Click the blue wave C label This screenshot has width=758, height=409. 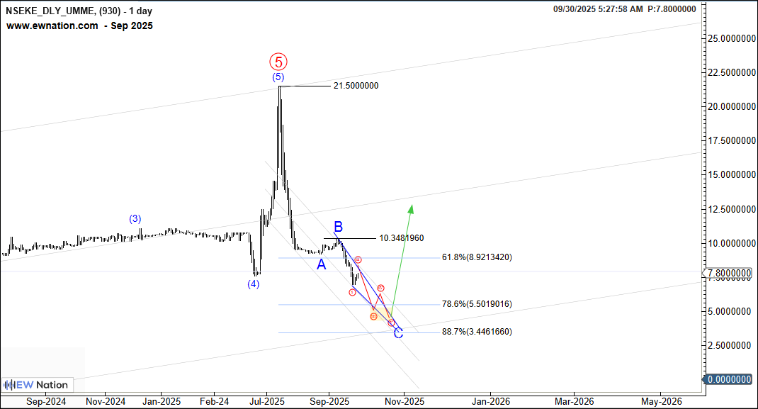398,332
